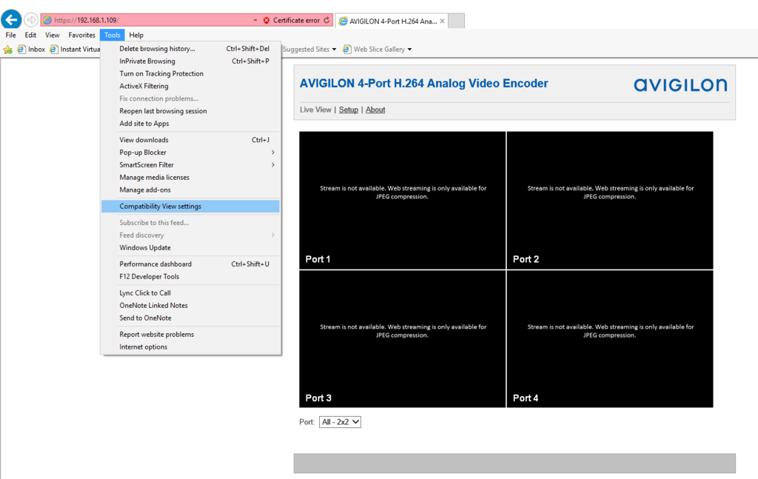The width and height of the screenshot is (758, 479).
Task: Open the Performance dashboard
Action: click(190, 264)
